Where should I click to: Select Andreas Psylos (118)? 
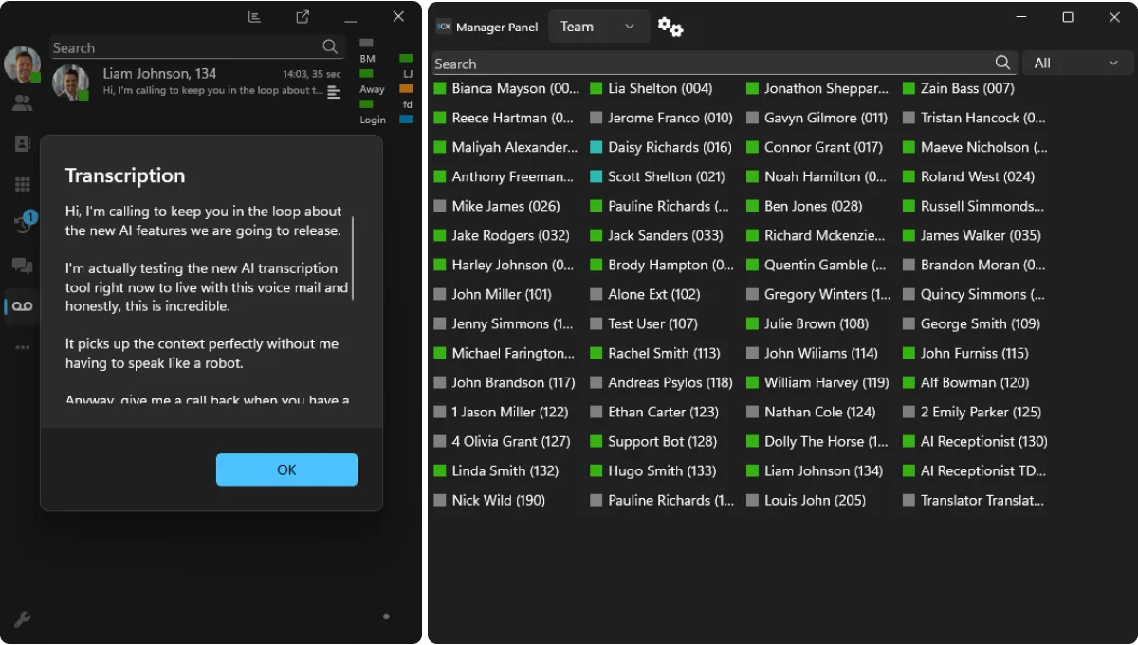point(661,382)
